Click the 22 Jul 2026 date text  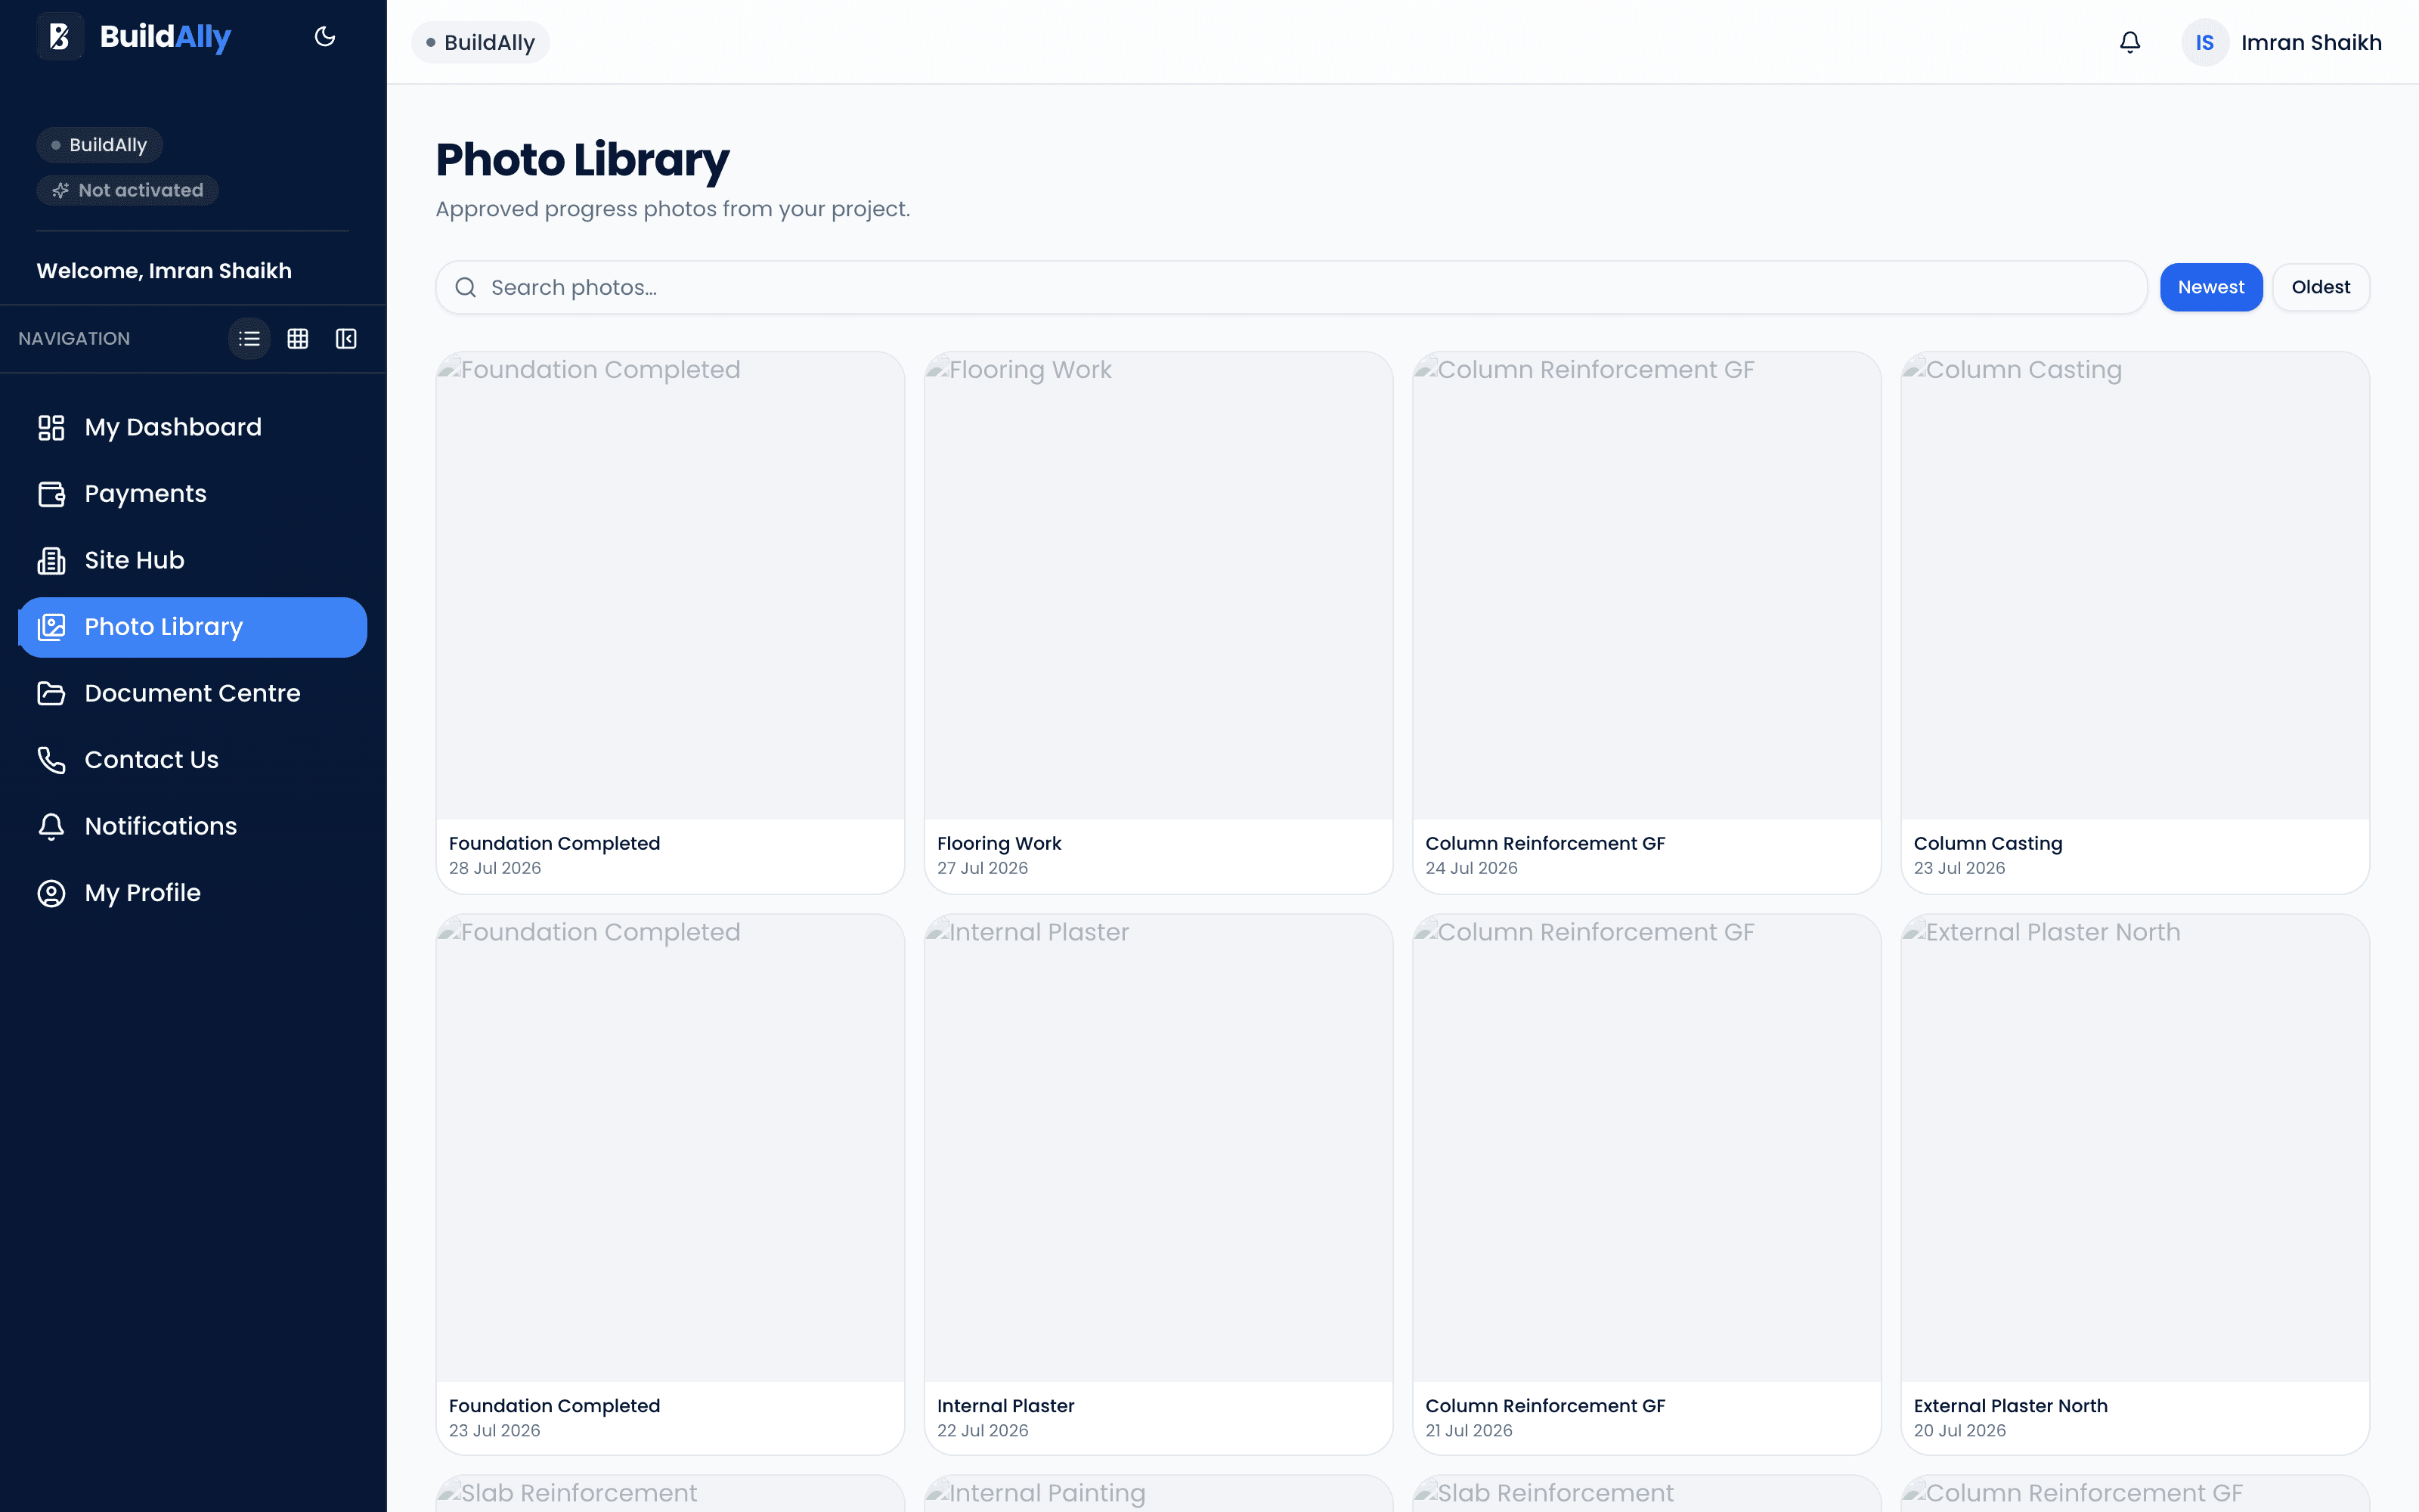(983, 1430)
